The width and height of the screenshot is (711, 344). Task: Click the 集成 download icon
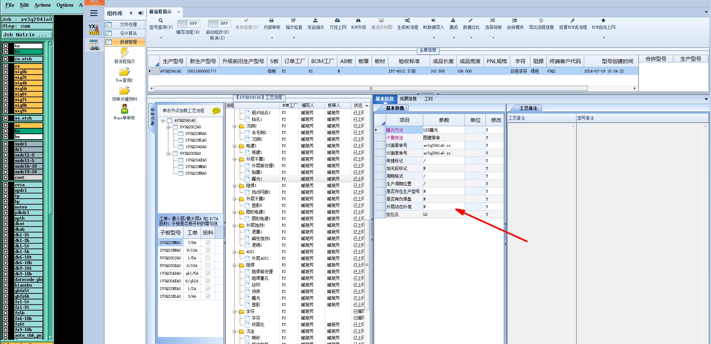tap(453, 21)
